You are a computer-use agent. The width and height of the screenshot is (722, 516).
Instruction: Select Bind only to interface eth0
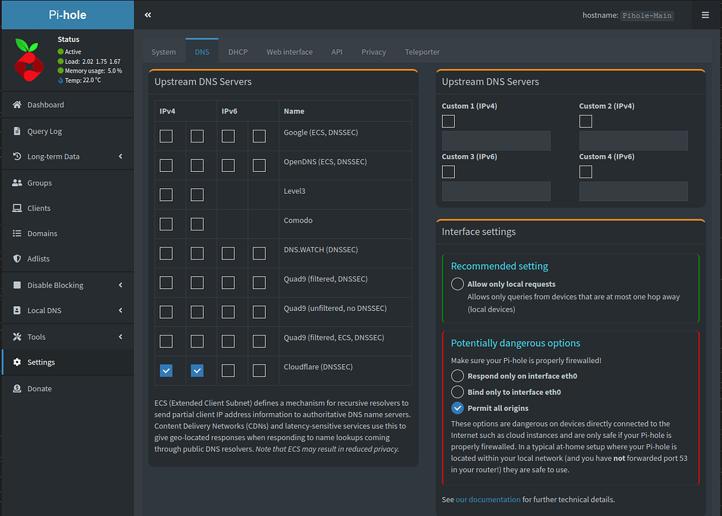tap(458, 392)
